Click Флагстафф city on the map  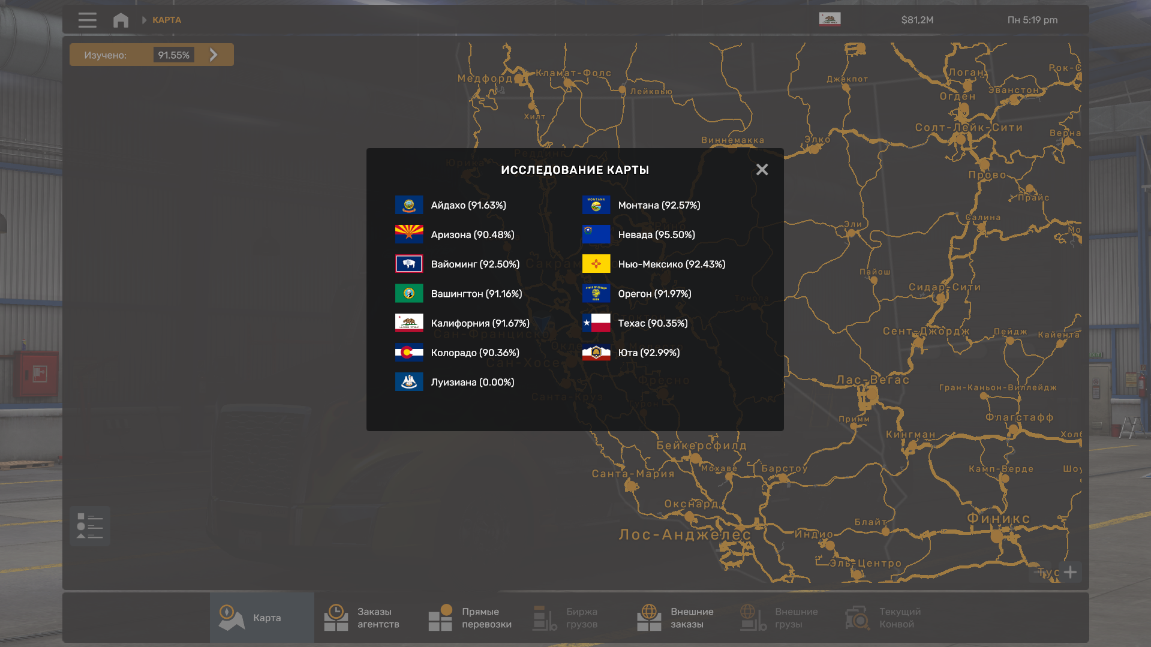click(x=1020, y=417)
